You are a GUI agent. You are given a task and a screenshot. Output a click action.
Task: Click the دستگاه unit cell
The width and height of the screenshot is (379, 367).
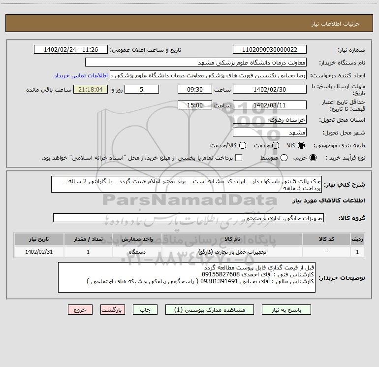click(x=137, y=252)
